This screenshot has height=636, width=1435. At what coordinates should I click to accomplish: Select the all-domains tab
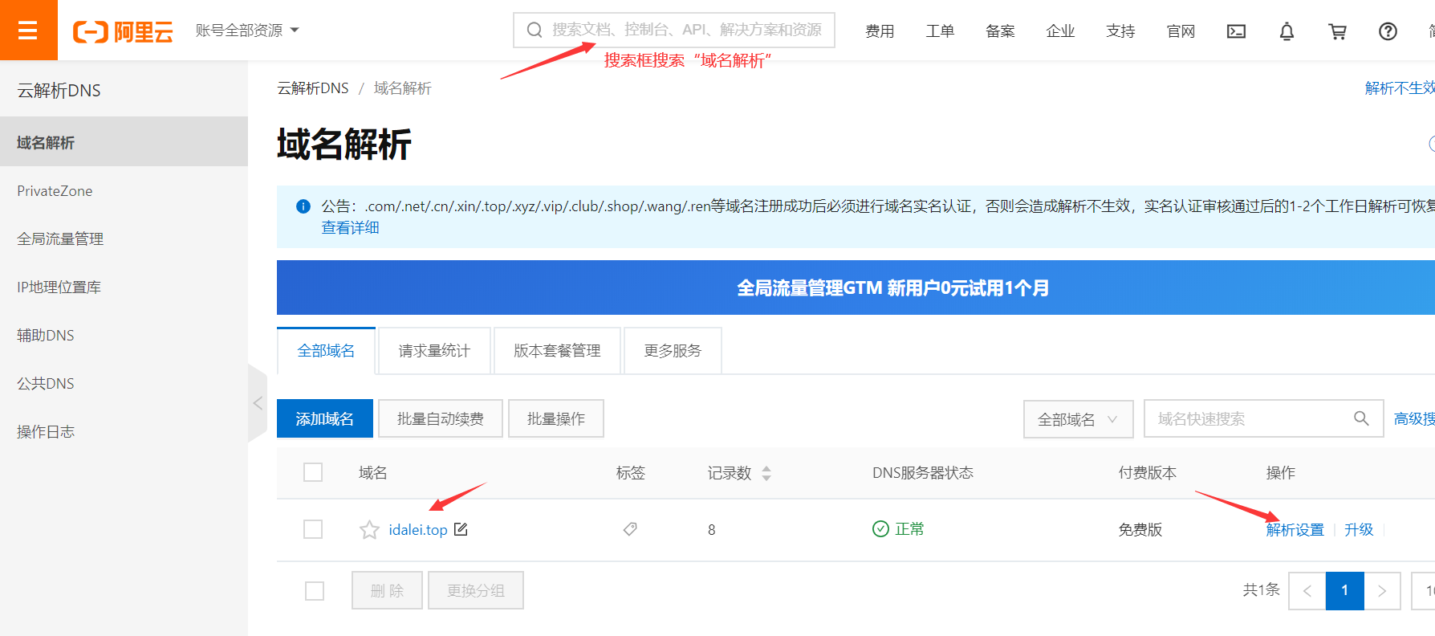[326, 351]
